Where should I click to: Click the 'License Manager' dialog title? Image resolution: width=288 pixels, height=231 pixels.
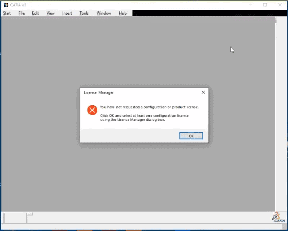point(99,92)
